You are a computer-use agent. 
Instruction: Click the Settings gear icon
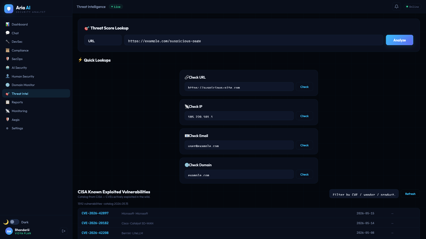[x=7, y=128]
